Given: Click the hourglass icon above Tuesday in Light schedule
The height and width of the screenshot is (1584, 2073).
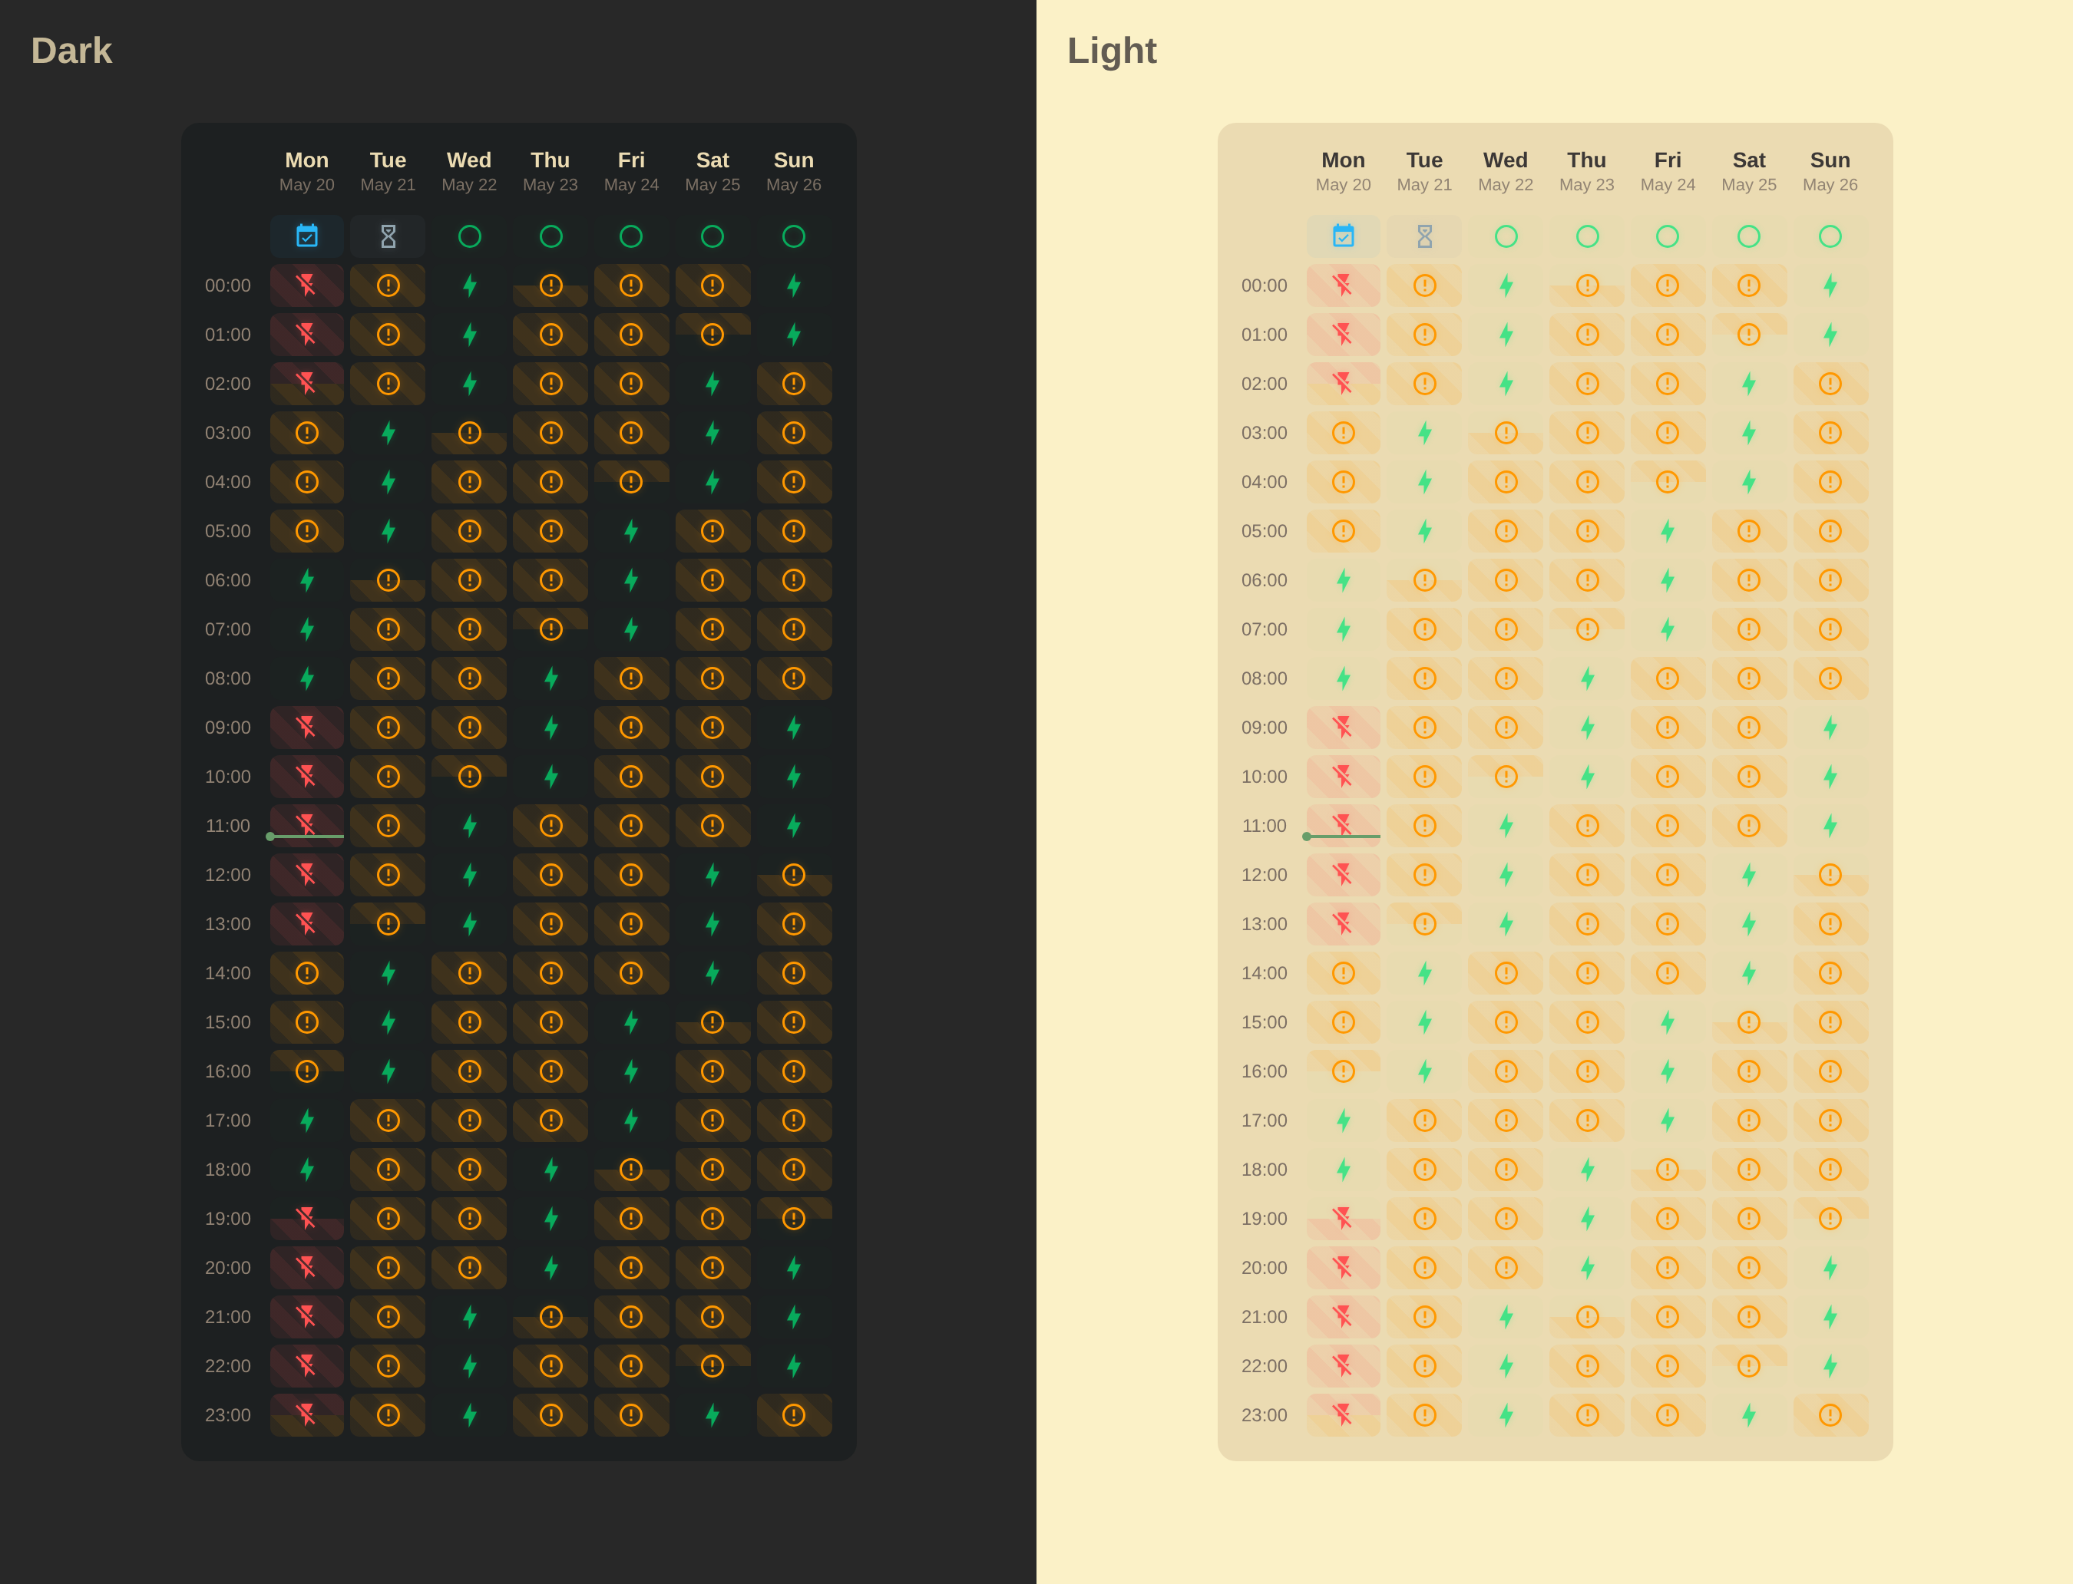Looking at the screenshot, I should (1425, 236).
